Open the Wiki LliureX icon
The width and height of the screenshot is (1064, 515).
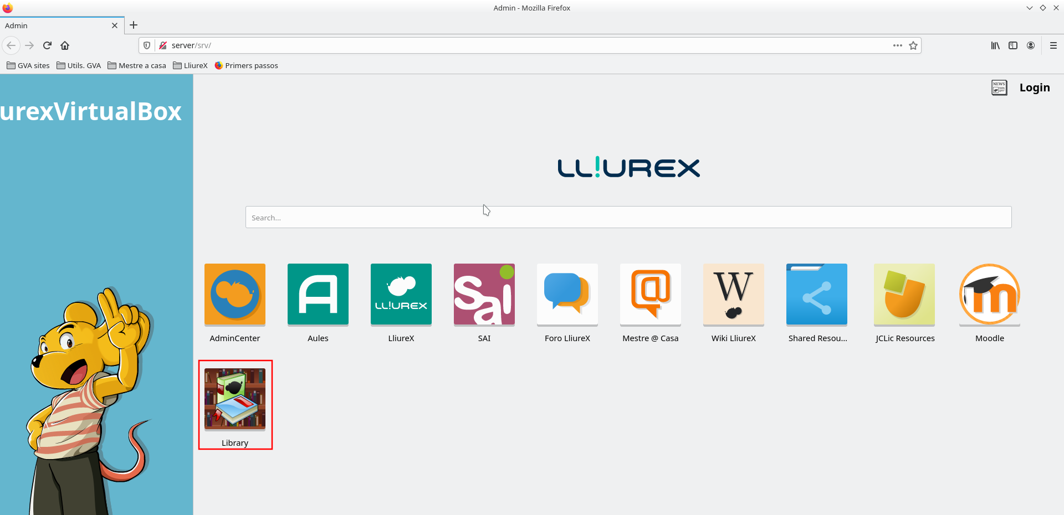coord(733,294)
